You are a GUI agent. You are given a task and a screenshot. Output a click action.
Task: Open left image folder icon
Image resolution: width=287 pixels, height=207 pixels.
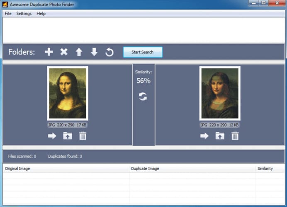67,136
